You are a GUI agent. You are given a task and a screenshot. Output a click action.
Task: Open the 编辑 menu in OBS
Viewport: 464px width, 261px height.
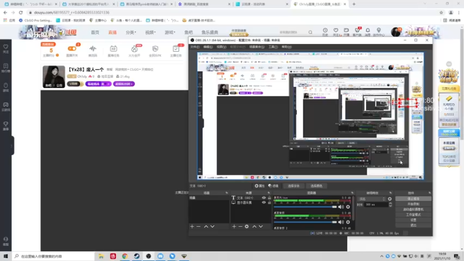point(208,47)
